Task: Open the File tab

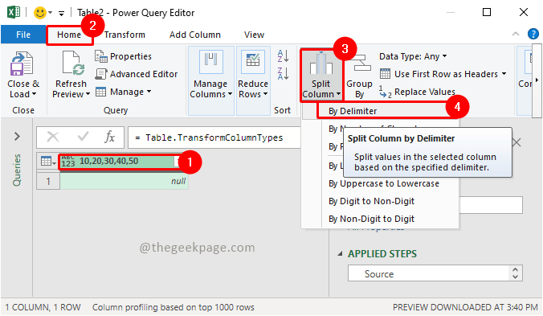Action: (x=23, y=35)
